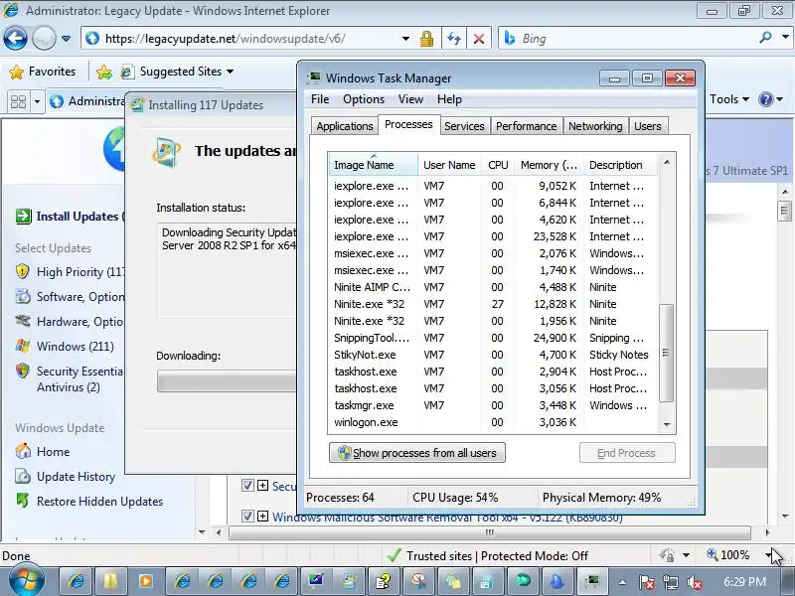Click the Start orb

[x=26, y=581]
